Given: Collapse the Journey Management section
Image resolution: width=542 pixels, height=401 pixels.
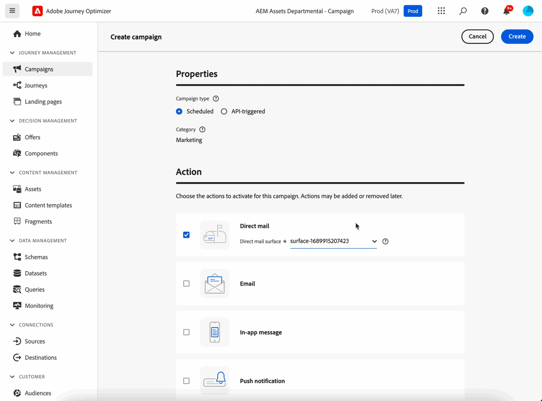Looking at the screenshot, I should (x=12, y=53).
